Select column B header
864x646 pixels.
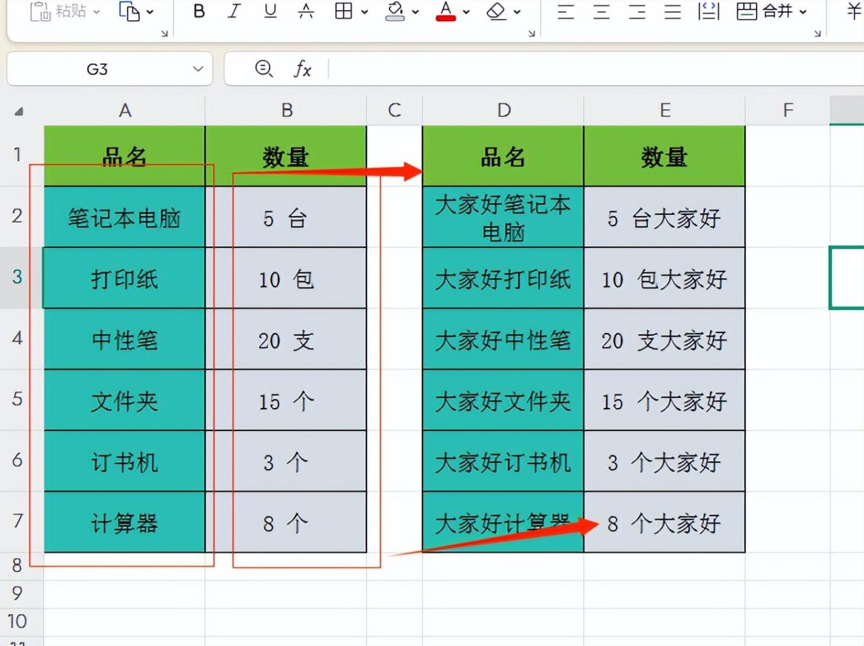pyautogui.click(x=286, y=110)
